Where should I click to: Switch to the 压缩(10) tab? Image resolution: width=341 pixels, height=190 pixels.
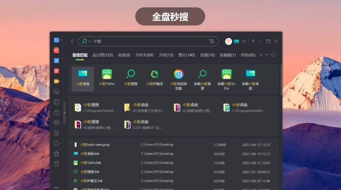207,55
